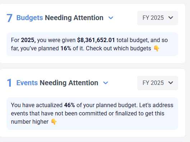Click the pointing hand emoji after 'number higher'
Image resolution: width=190 pixels, height=142 pixels.
(x=54, y=122)
